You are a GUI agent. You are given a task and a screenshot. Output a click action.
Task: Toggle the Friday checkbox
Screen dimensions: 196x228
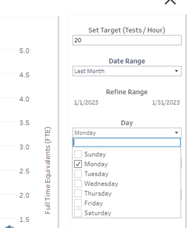(x=78, y=203)
